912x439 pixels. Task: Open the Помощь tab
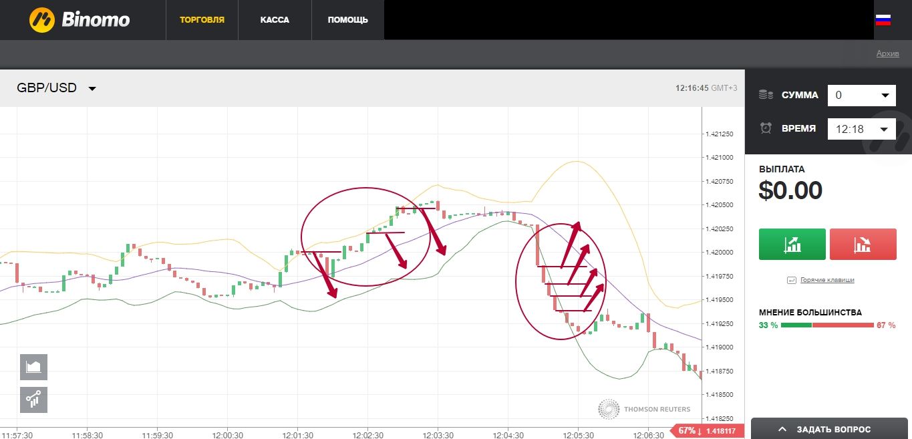point(347,20)
